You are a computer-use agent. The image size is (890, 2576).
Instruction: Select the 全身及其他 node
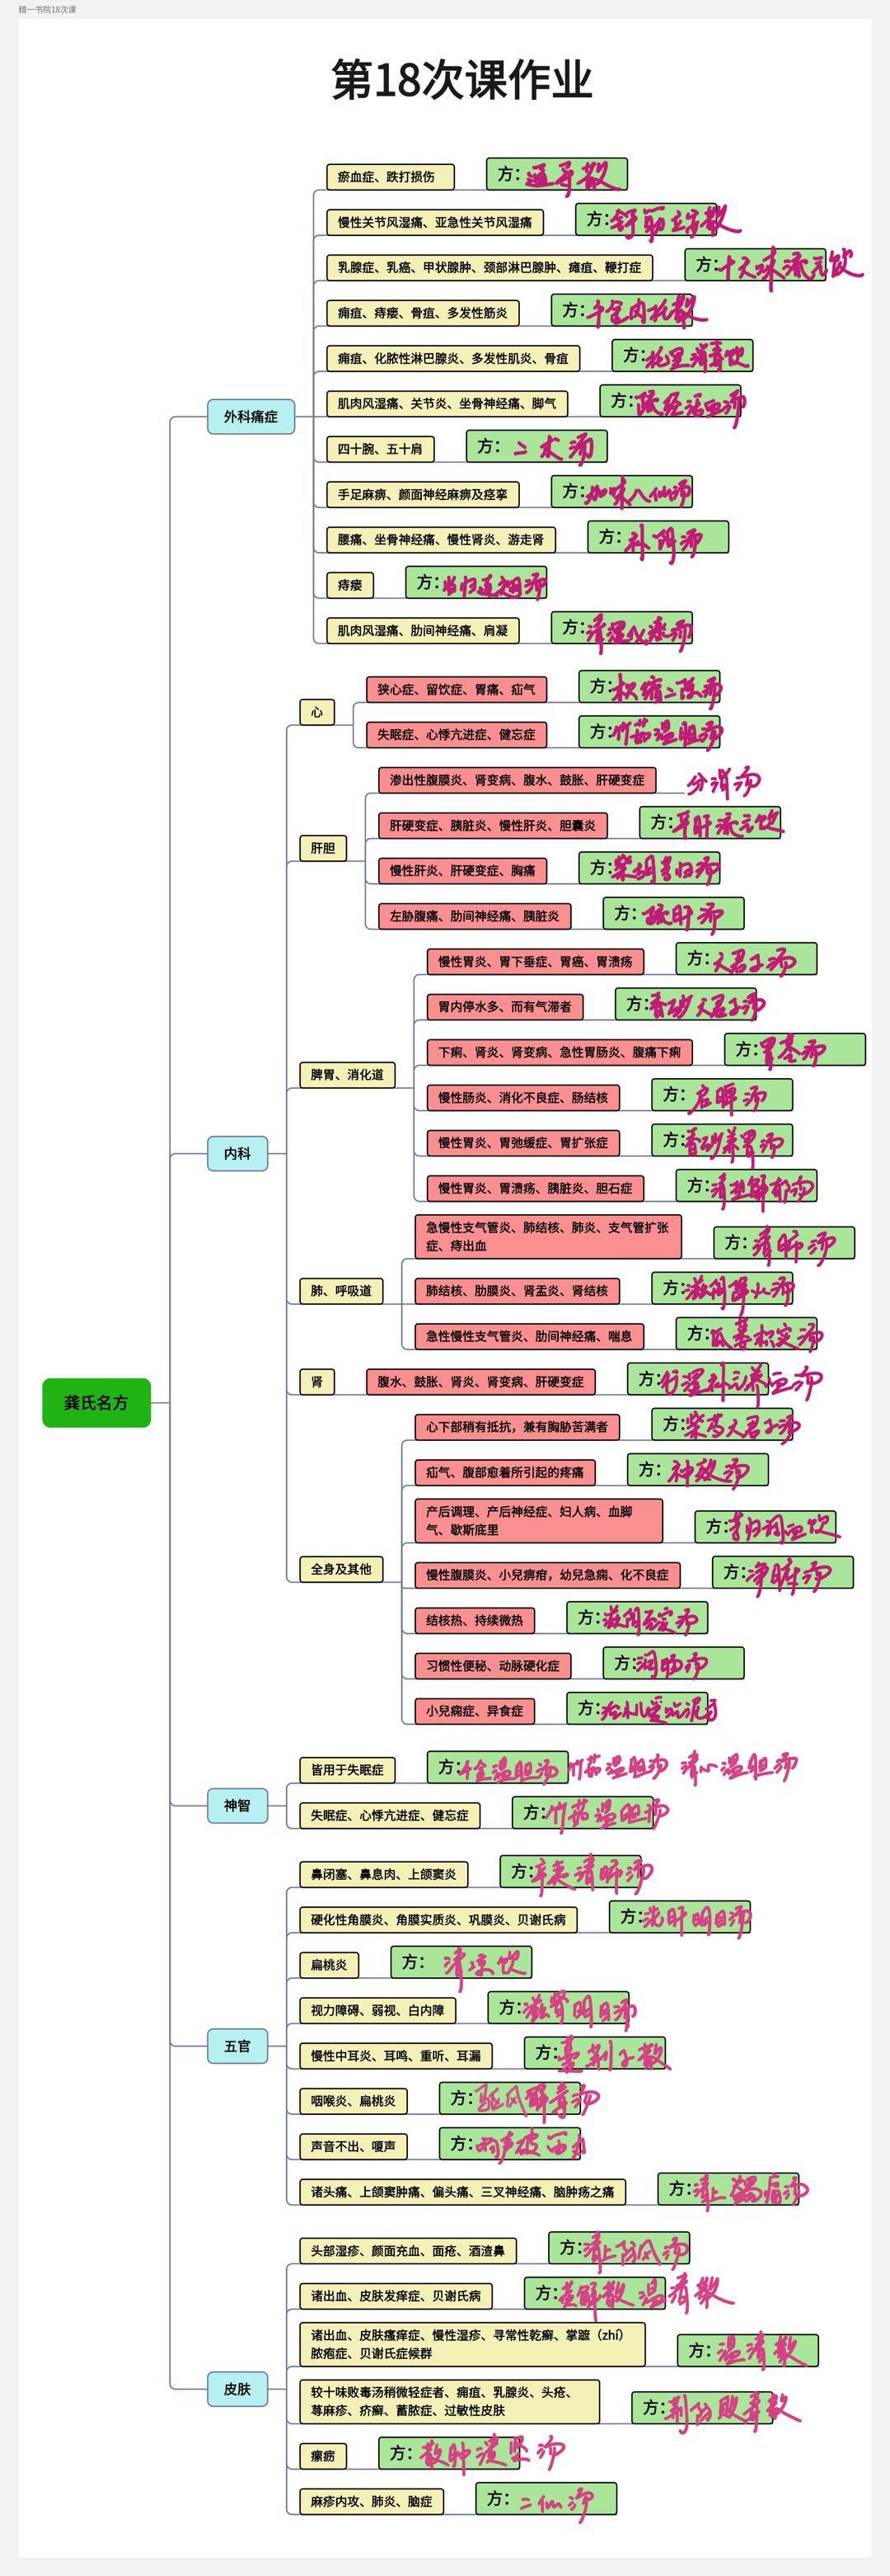pyautogui.click(x=340, y=1569)
